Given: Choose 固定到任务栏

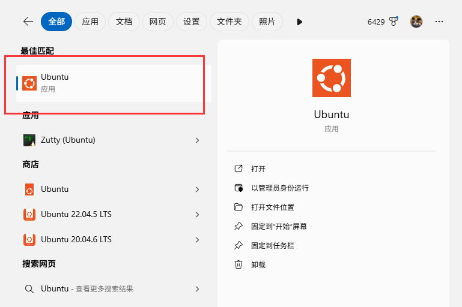Looking at the screenshot, I should click(273, 246).
